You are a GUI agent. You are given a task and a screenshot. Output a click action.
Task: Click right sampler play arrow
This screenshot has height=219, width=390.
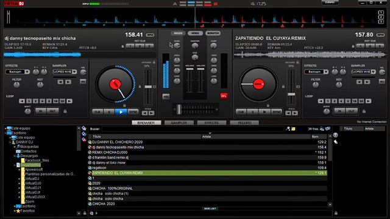[367, 82]
